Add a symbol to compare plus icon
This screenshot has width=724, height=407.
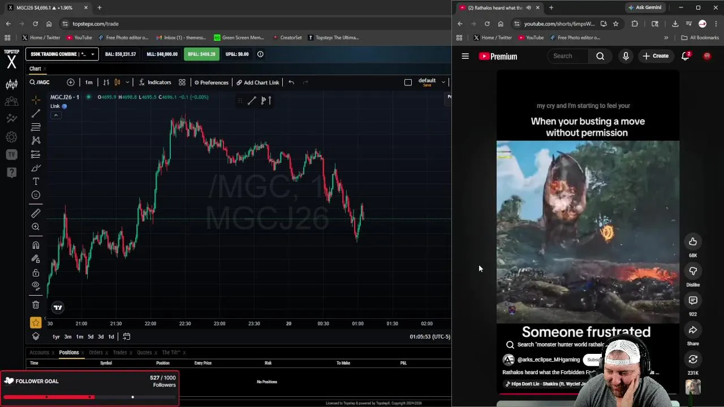click(x=71, y=83)
